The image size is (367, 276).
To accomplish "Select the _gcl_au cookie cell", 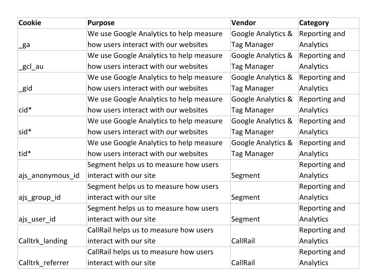I will point(51,61).
